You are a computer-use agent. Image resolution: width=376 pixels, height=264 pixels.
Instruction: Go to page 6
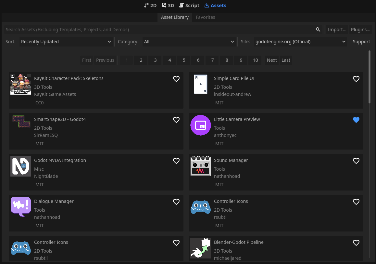coord(198,60)
